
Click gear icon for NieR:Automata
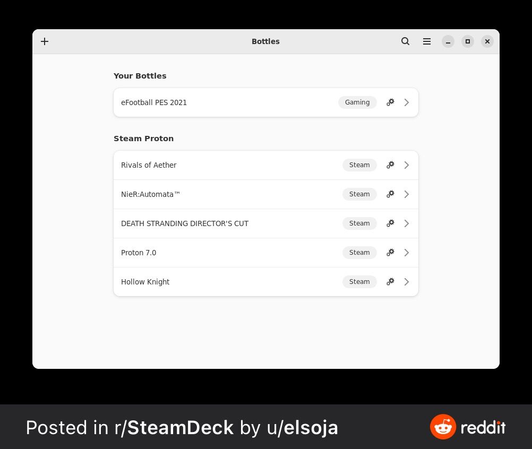pos(390,194)
